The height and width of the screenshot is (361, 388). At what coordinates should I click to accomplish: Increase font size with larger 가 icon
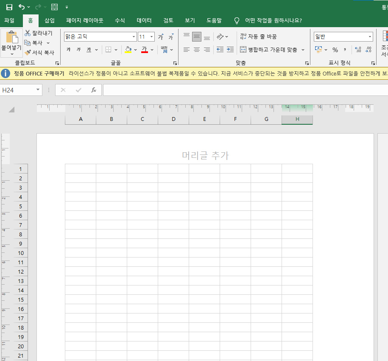(161, 36)
